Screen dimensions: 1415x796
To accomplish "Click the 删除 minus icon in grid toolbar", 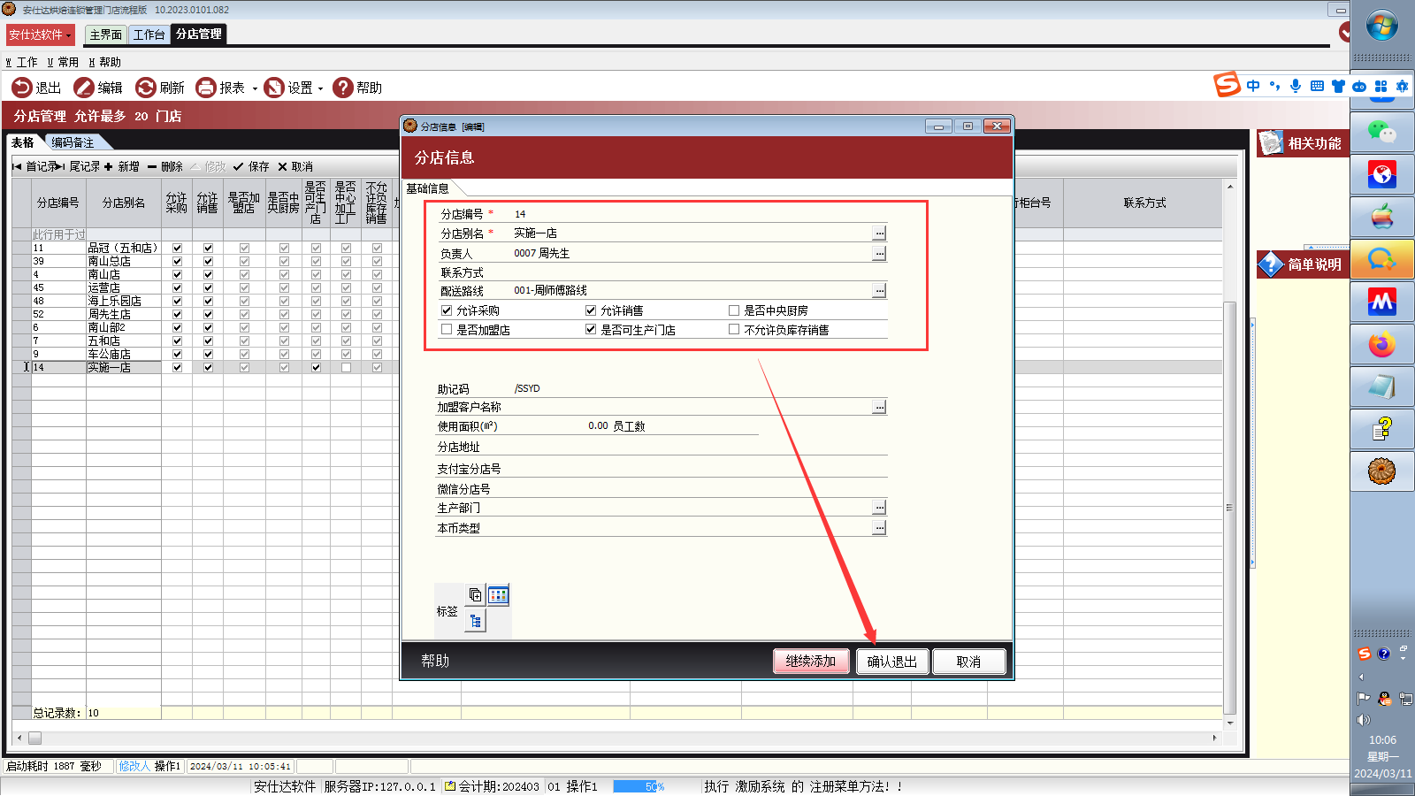I will click(x=152, y=166).
